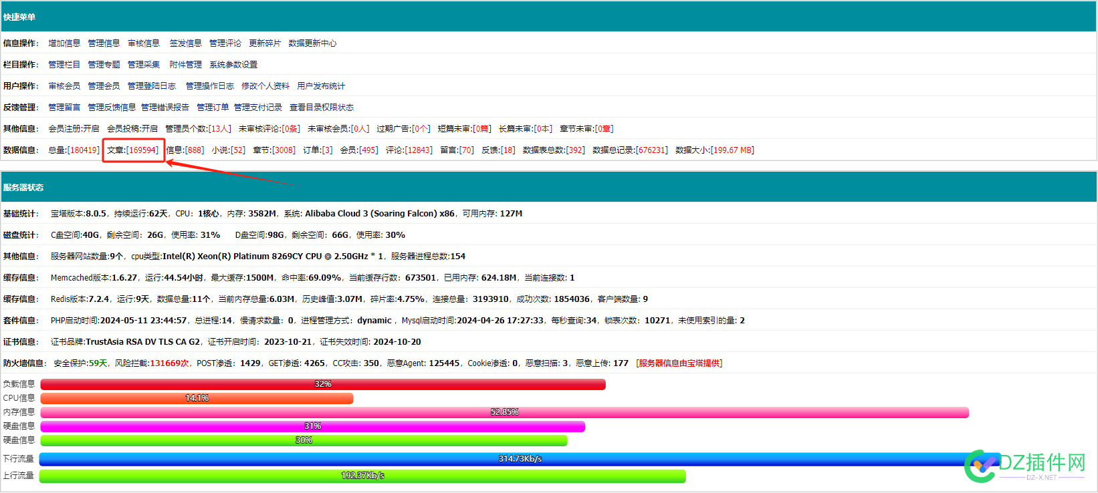Viewport: 1098px width, 493px height.
Task: Open 管理错误报告
Action: point(165,108)
